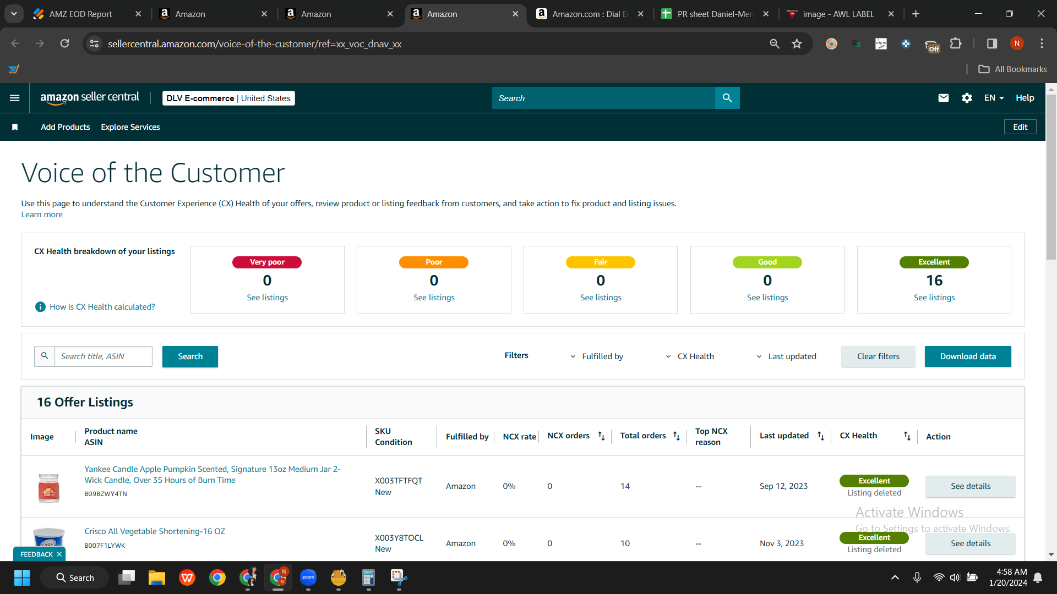Toggle the browser side panel icon
Screen dimensions: 1057x594
[x=992, y=43]
